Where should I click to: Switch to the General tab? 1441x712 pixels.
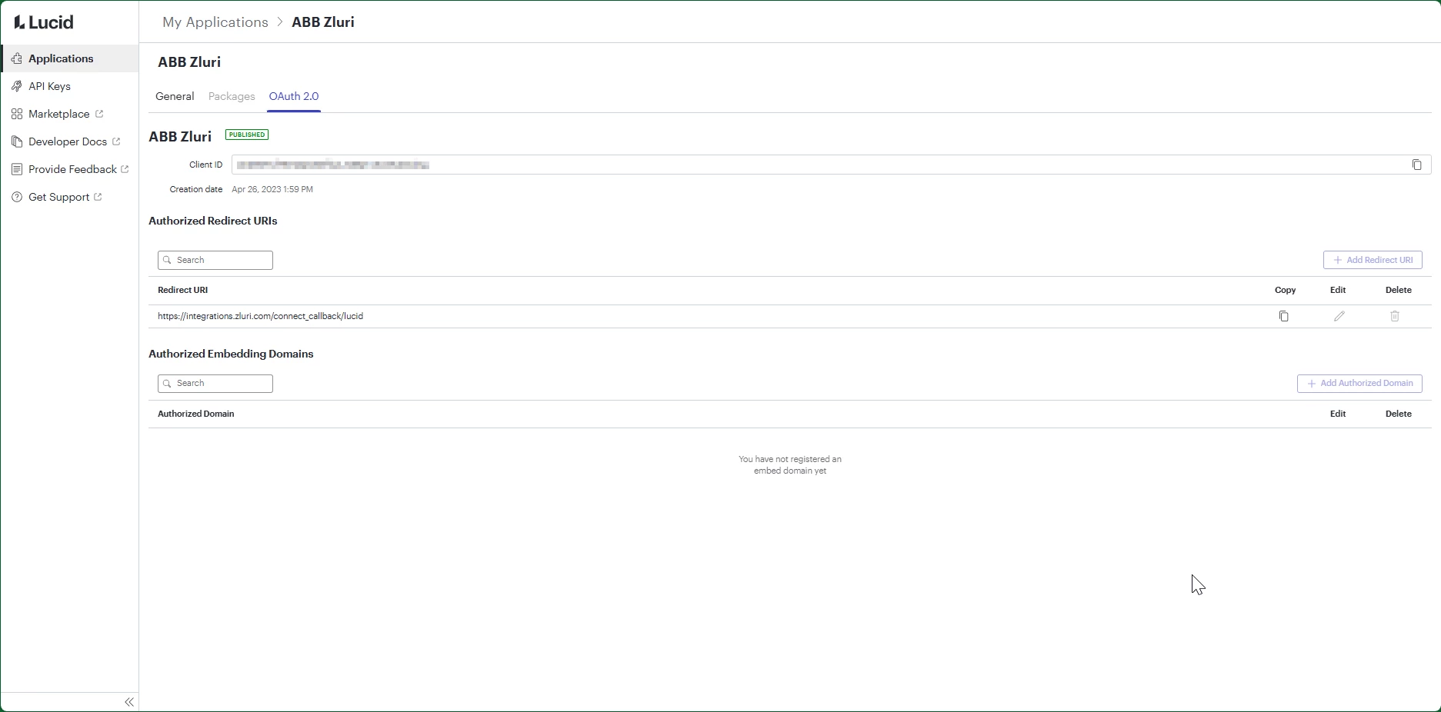[175, 96]
